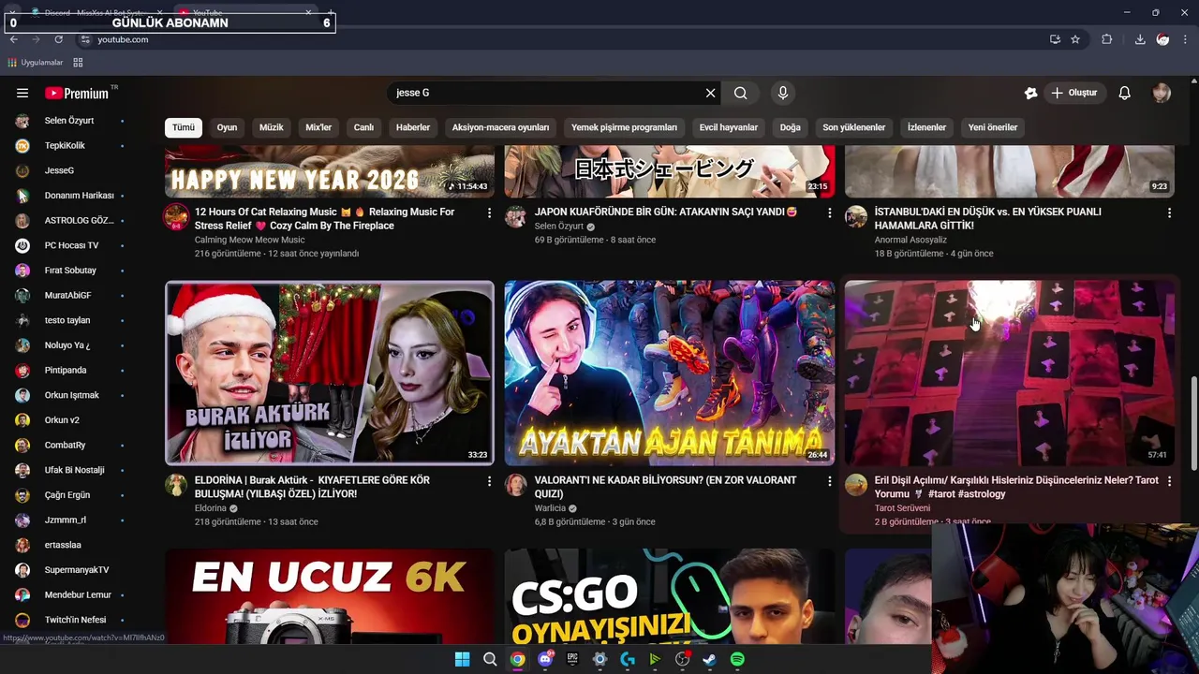Open Epic Games Launcher from taskbar
Viewport: 1199px width, 674px height.
pyautogui.click(x=572, y=659)
